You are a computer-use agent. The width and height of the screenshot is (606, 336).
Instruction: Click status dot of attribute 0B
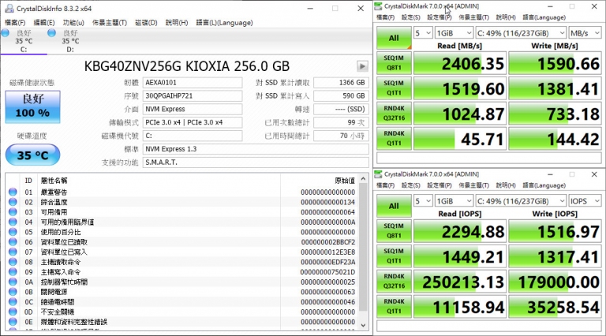pos(13,292)
